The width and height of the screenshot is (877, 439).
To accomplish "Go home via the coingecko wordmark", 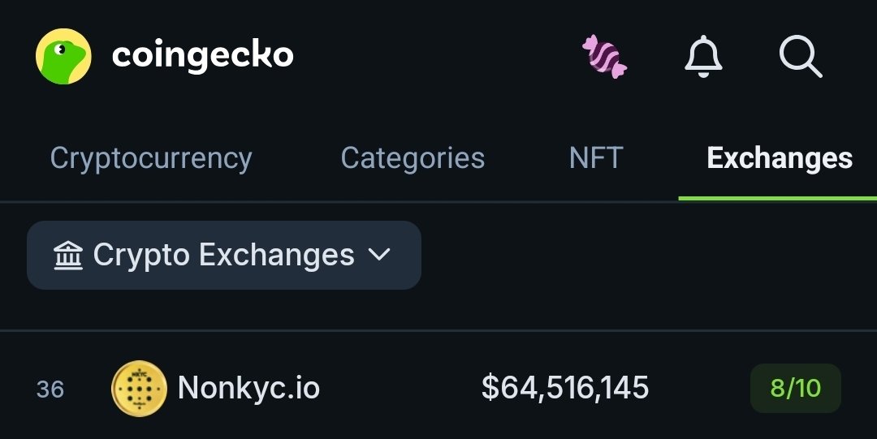I will (x=202, y=55).
